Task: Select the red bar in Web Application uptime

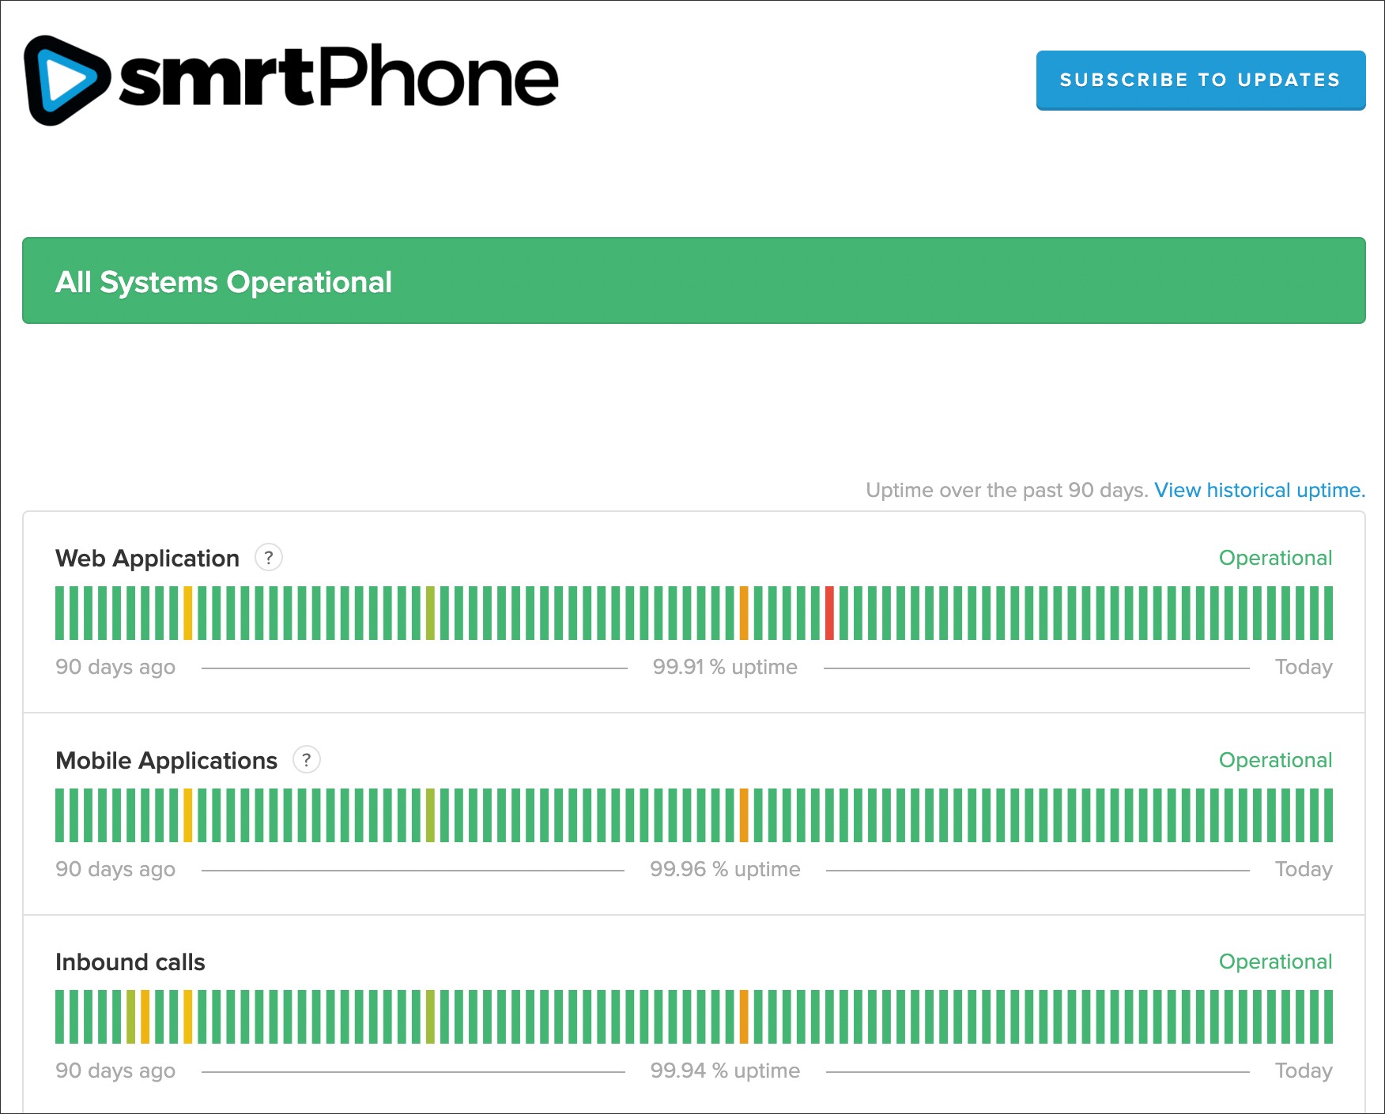Action: tap(829, 613)
